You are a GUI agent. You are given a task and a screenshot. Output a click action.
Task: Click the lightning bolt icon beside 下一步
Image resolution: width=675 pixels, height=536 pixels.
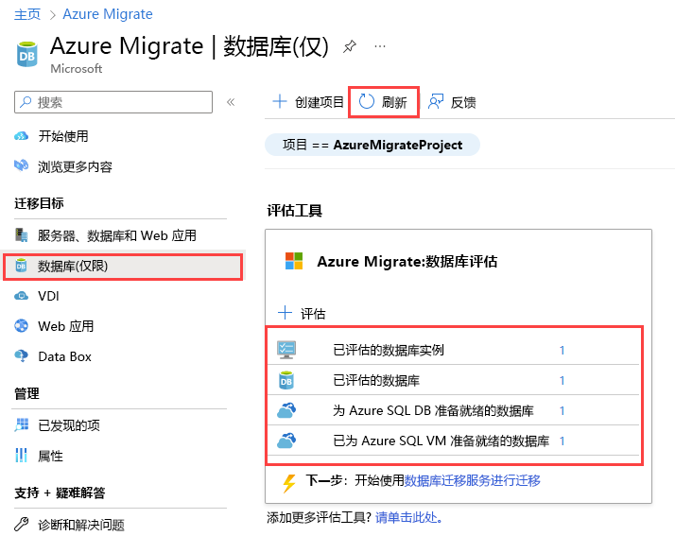(289, 483)
